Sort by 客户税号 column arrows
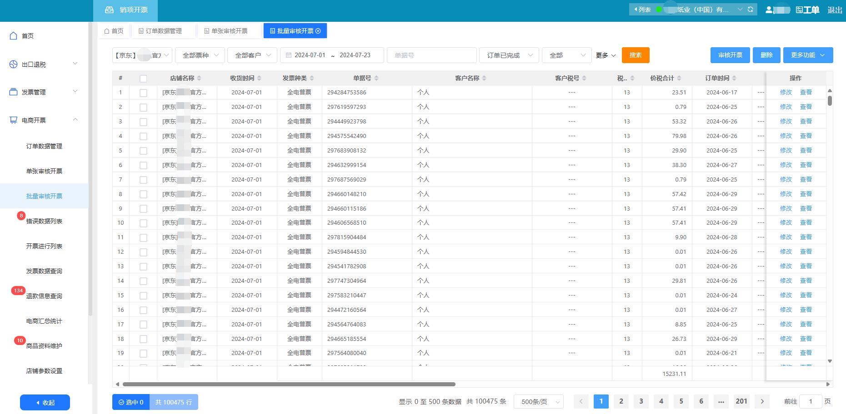The image size is (846, 414). pyautogui.click(x=584, y=78)
